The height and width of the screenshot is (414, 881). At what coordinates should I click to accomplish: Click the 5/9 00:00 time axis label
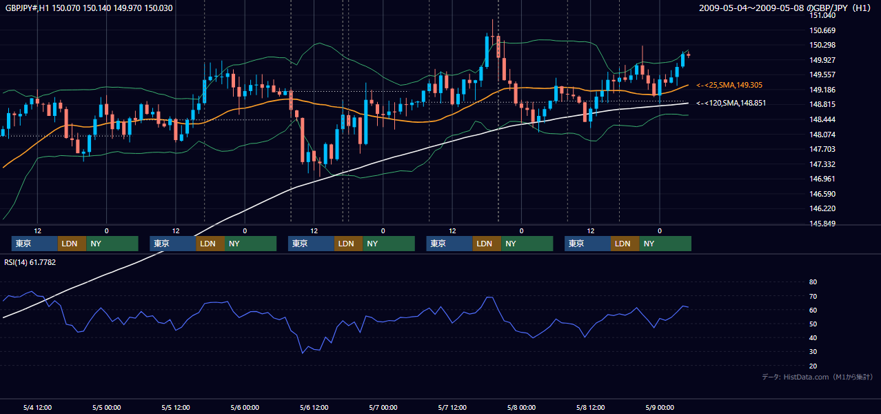(659, 408)
